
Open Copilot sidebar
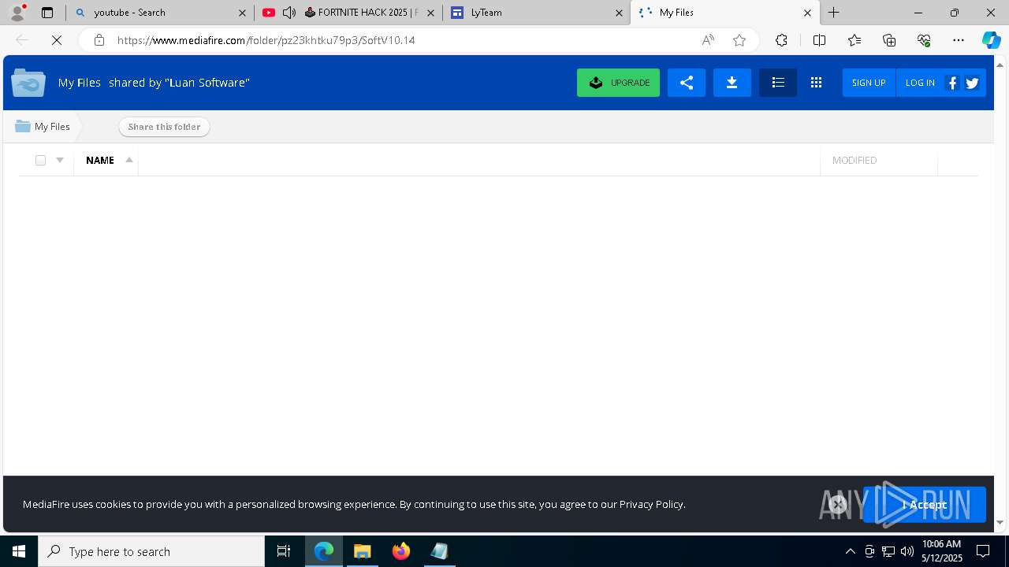(x=991, y=40)
